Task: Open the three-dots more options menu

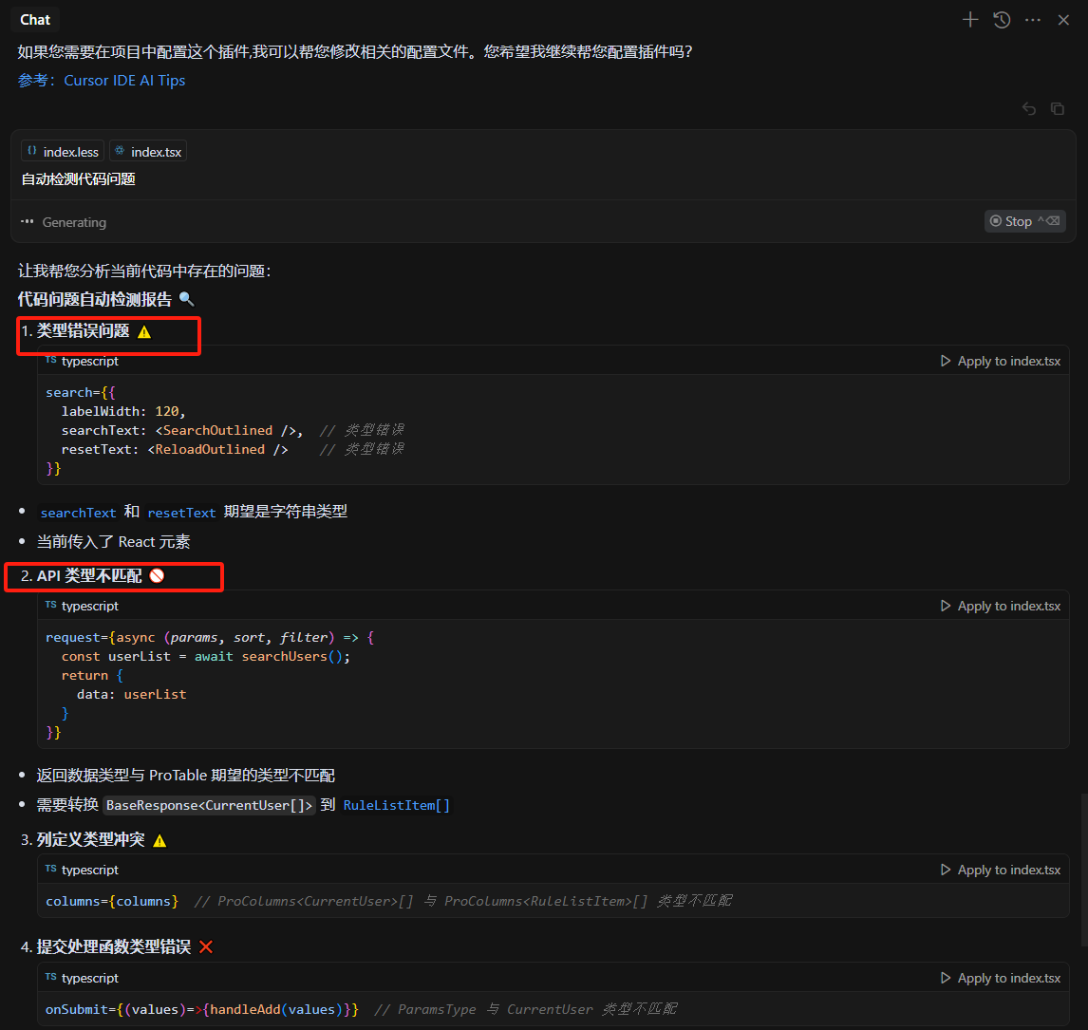Action: pyautogui.click(x=1033, y=20)
